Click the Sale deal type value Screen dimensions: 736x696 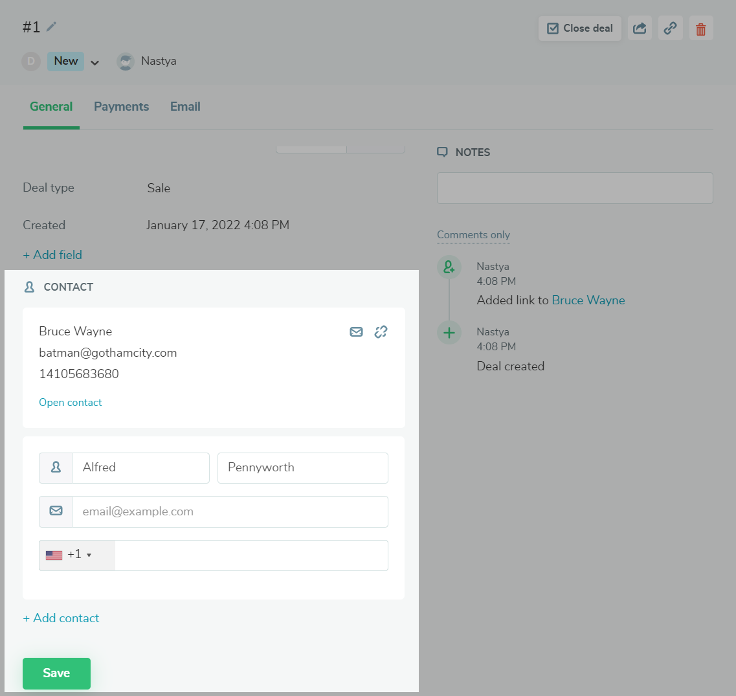[x=159, y=188]
